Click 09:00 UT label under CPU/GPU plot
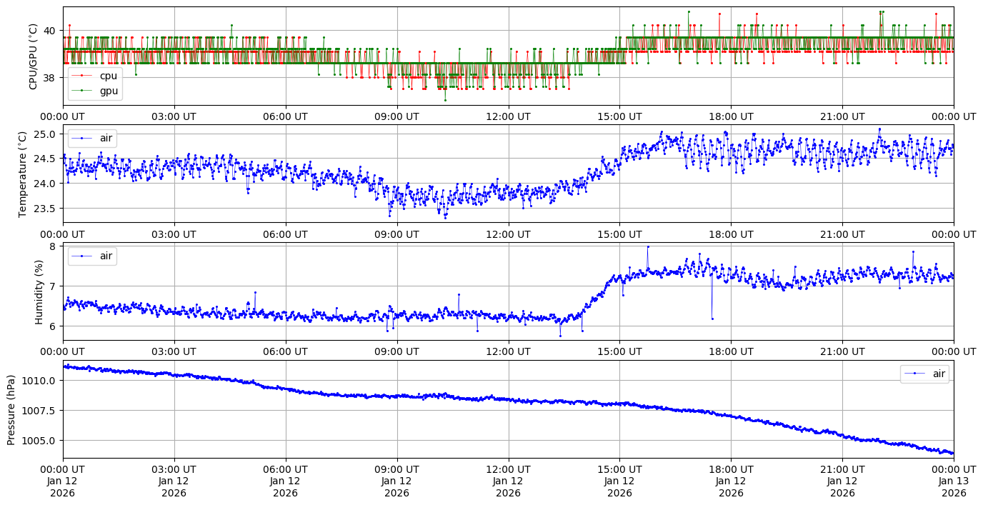The height and width of the screenshot is (505, 983). [x=396, y=116]
